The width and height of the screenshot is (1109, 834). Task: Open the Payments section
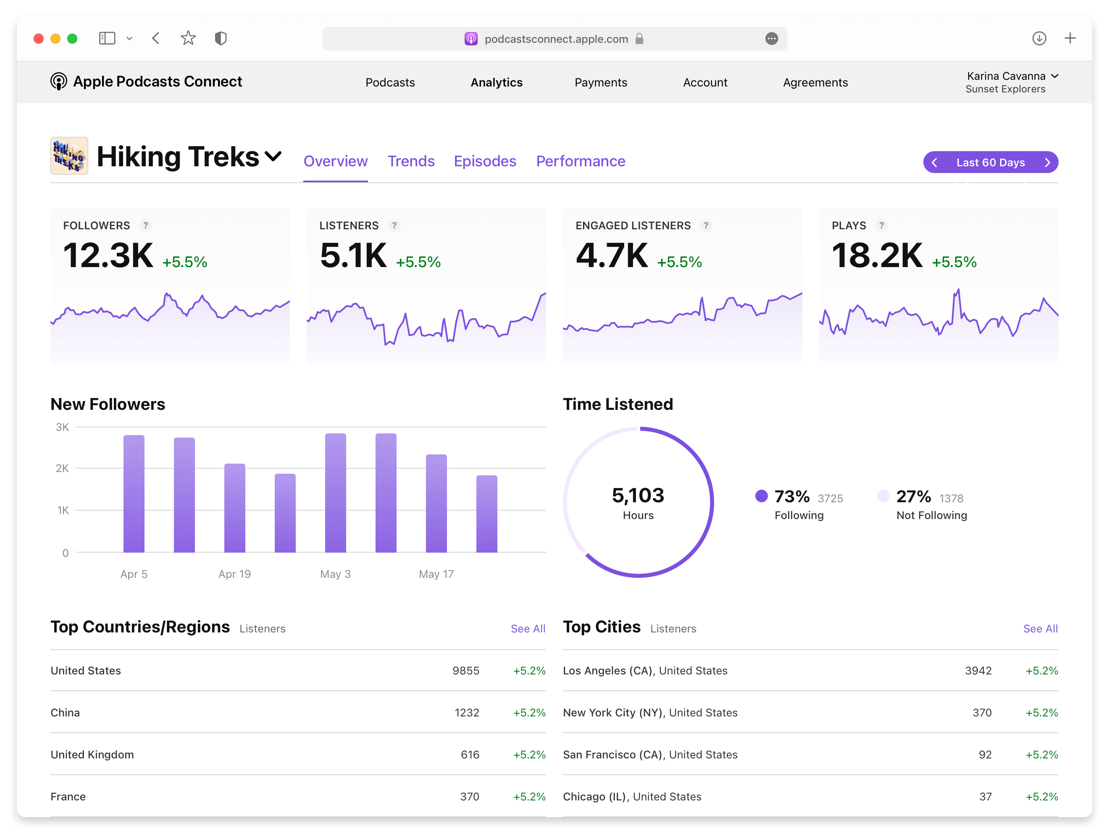coord(601,82)
